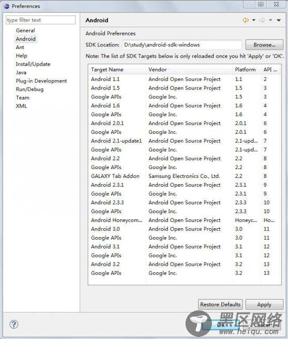
Task: Select Google APIs row with platform 2.3.1
Action: (185, 194)
